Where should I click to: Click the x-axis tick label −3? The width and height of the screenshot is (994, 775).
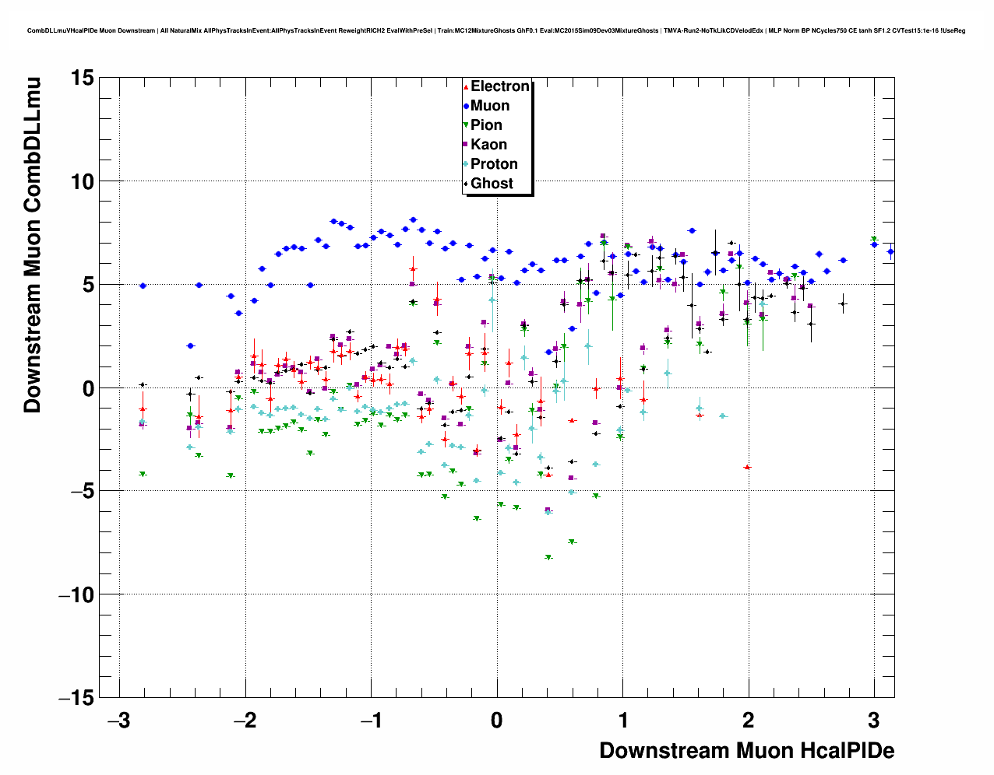point(118,720)
